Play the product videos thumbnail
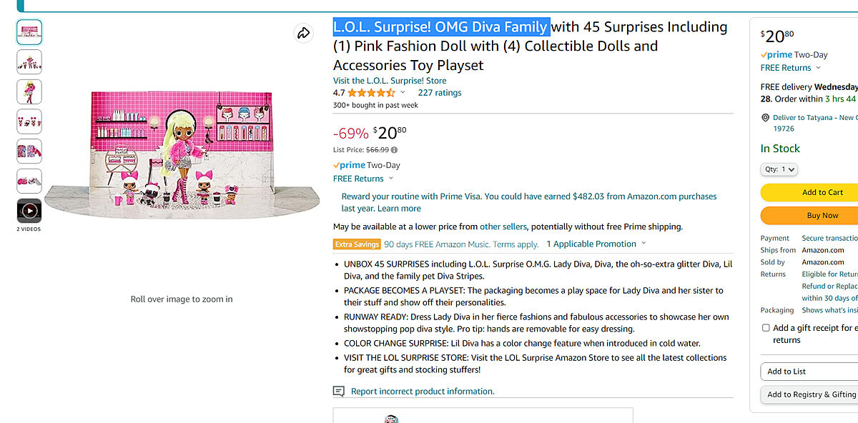The height and width of the screenshot is (423, 858). pos(29,211)
